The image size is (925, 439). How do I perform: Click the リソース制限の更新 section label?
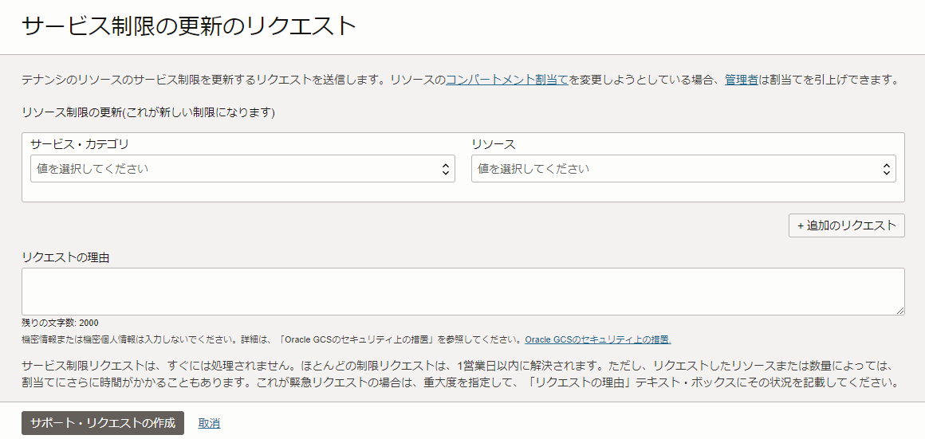coord(148,112)
